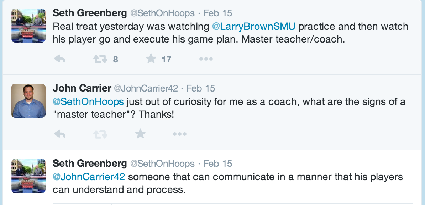The width and height of the screenshot is (425, 205).
Task: Open Feb 15 timestamp of first tweet
Action: pos(218,13)
